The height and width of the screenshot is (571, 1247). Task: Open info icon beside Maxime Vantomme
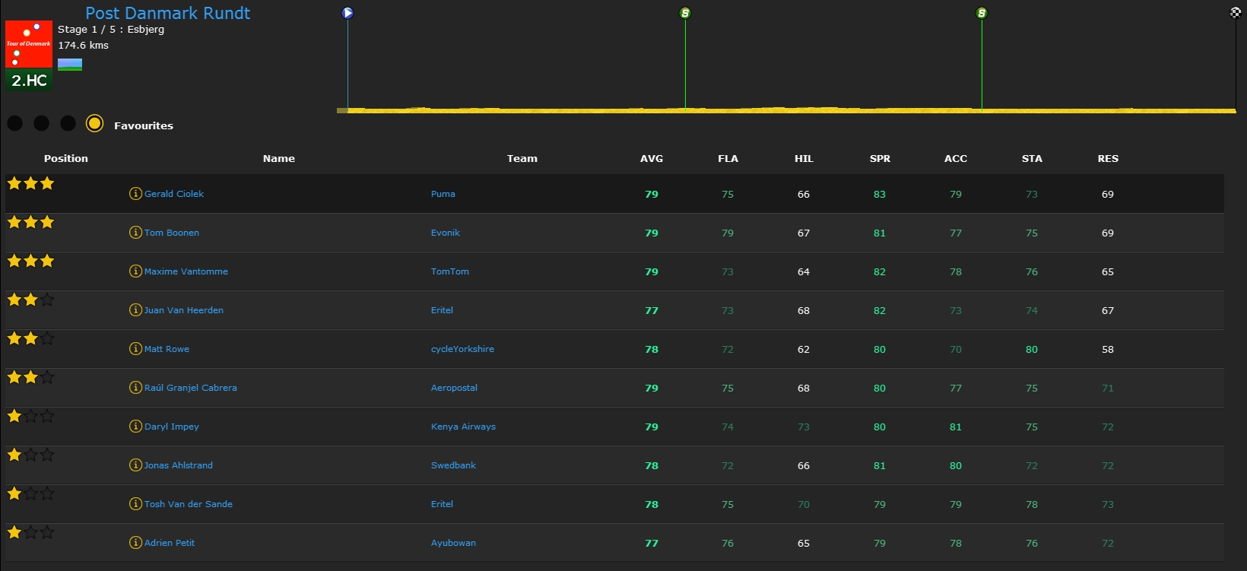(135, 271)
